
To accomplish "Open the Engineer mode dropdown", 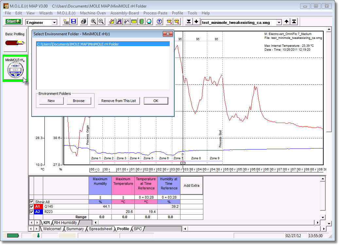I will [x=55, y=22].
